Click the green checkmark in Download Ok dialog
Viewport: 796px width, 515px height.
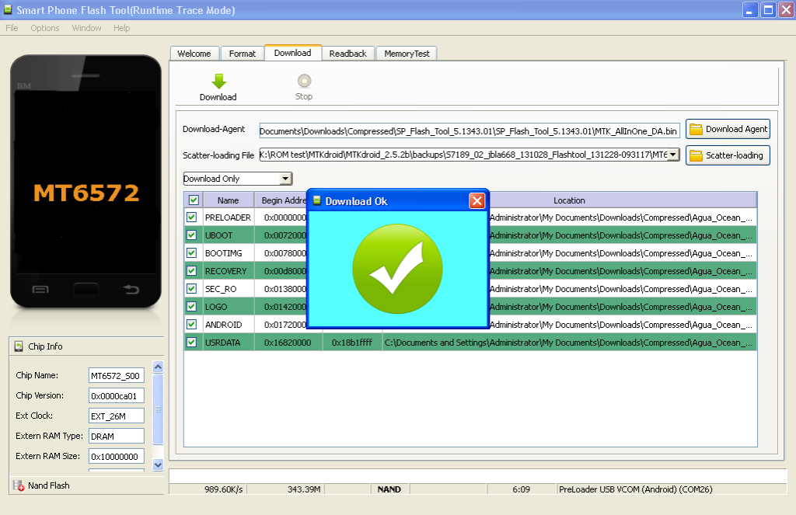pyautogui.click(x=397, y=269)
